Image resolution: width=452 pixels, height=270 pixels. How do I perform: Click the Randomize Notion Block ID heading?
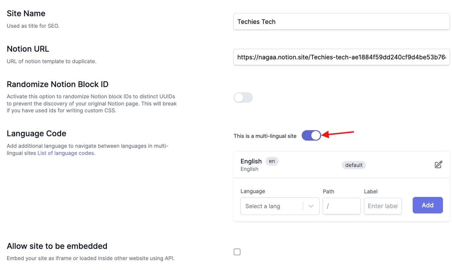[x=58, y=84]
